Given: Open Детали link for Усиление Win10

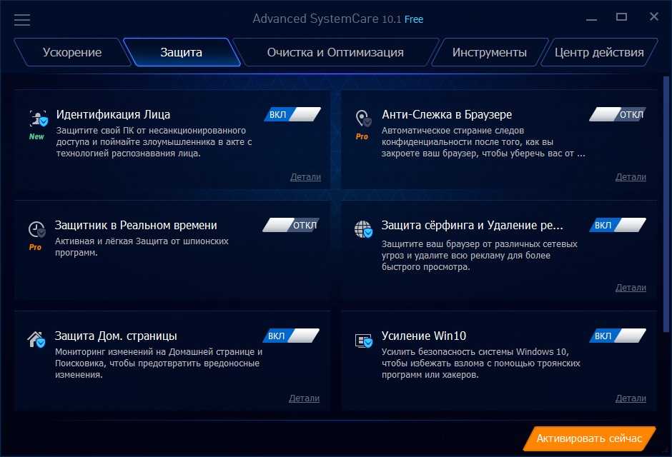Looking at the screenshot, I should 631,398.
